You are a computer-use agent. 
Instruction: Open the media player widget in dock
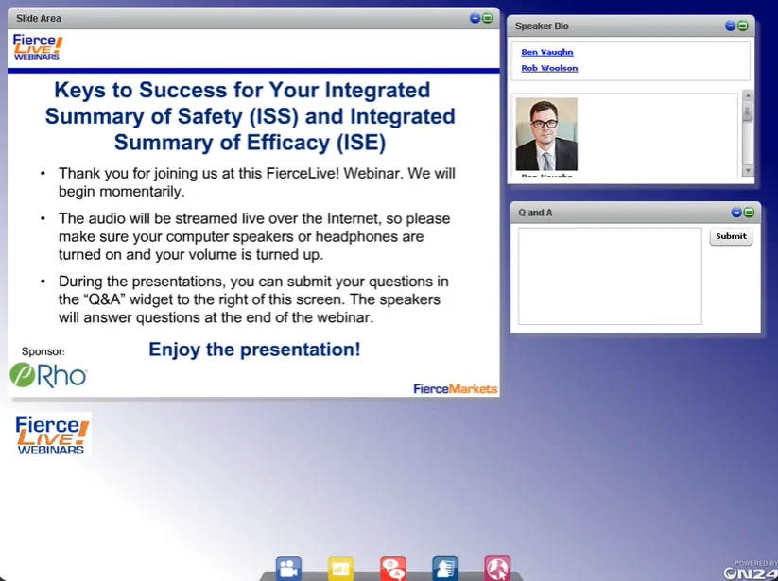(x=288, y=569)
